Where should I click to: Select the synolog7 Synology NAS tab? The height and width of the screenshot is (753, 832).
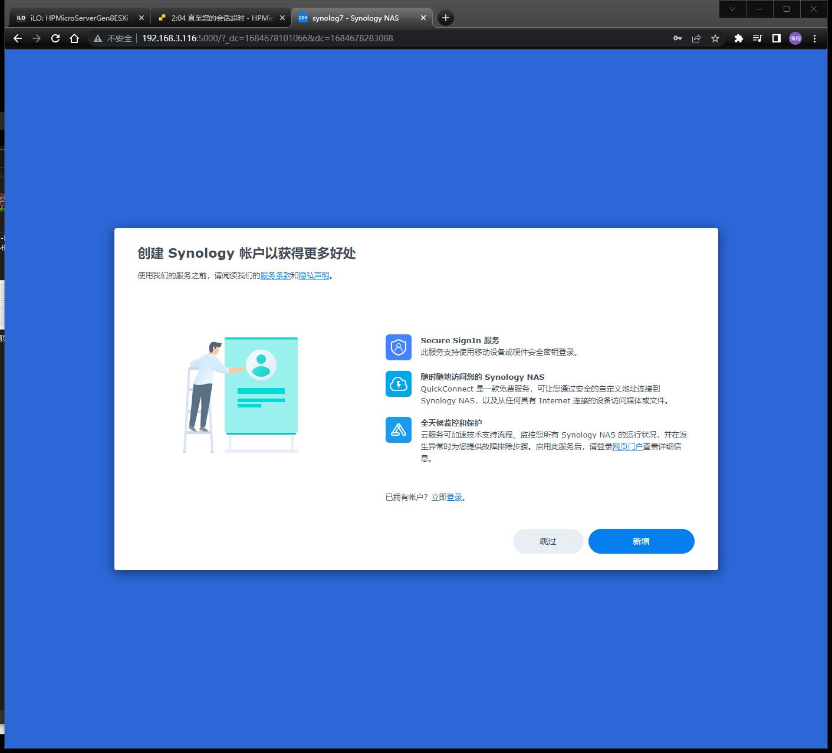354,18
